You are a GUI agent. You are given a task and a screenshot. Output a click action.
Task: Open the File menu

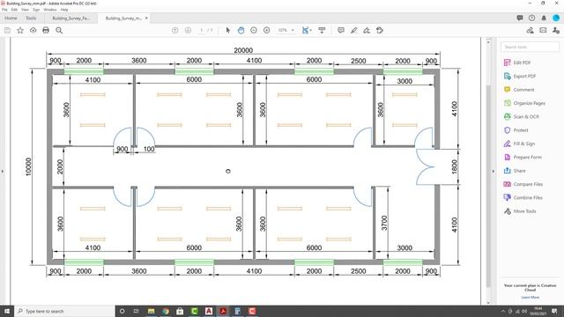coord(4,10)
